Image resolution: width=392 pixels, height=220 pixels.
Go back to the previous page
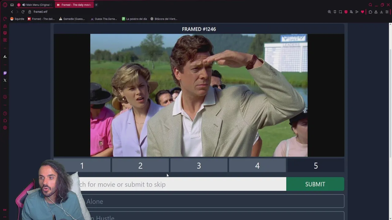pos(12,12)
